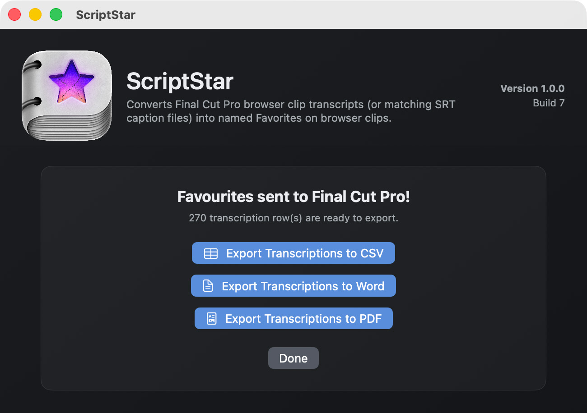Click the stacked pages at the notebook logo's bottom
The image size is (587, 413).
pyautogui.click(x=68, y=128)
